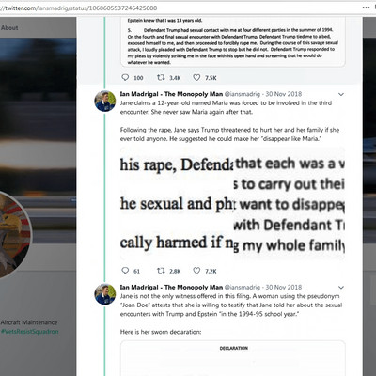Retweet the tweet with 2.8K retweets

161,271
